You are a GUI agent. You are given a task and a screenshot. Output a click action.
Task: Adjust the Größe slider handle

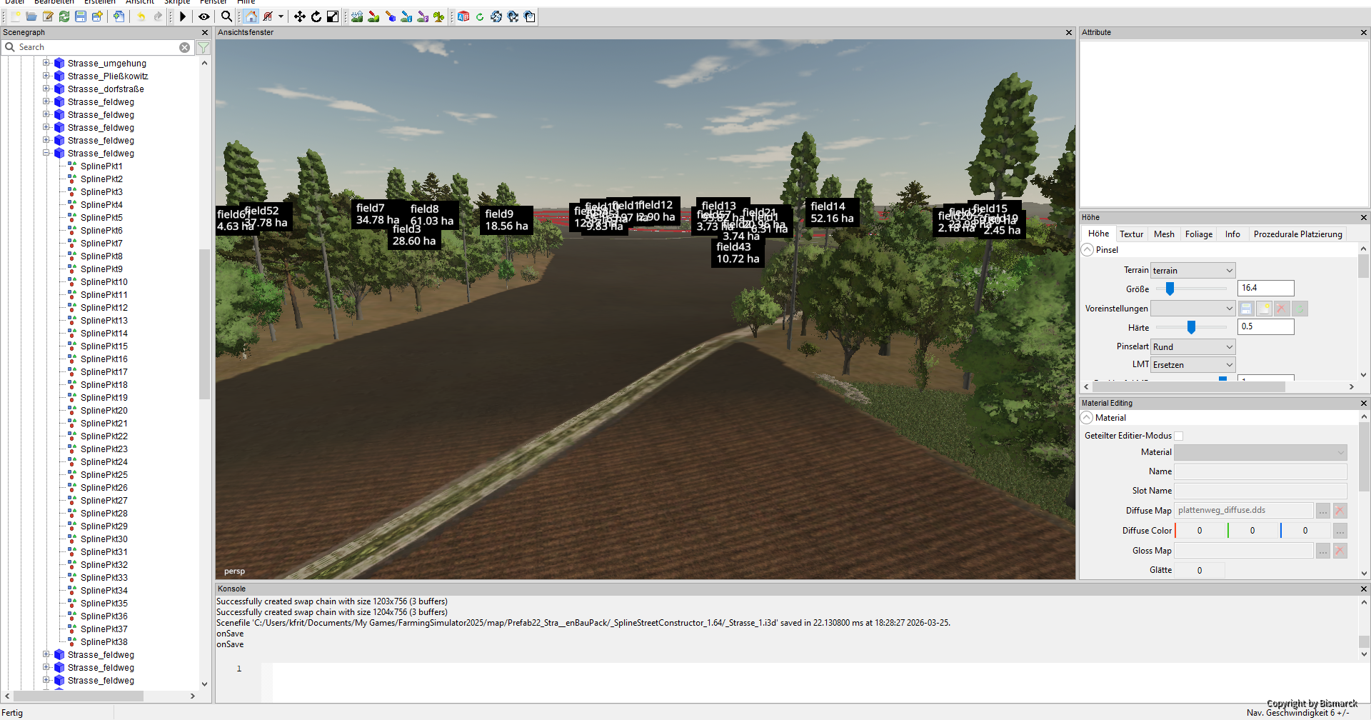pyautogui.click(x=1170, y=289)
